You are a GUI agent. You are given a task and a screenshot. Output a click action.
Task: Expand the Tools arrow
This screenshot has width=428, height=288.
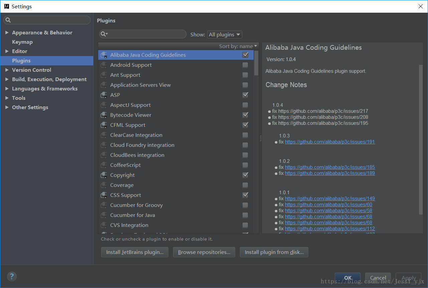[x=7, y=98]
